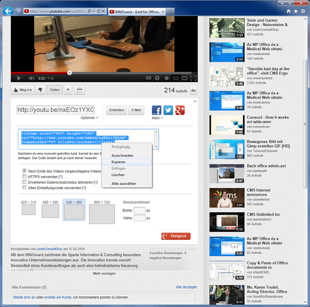Open address bar dropdown arrow
This screenshot has width=310, height=307.
click(x=94, y=11)
